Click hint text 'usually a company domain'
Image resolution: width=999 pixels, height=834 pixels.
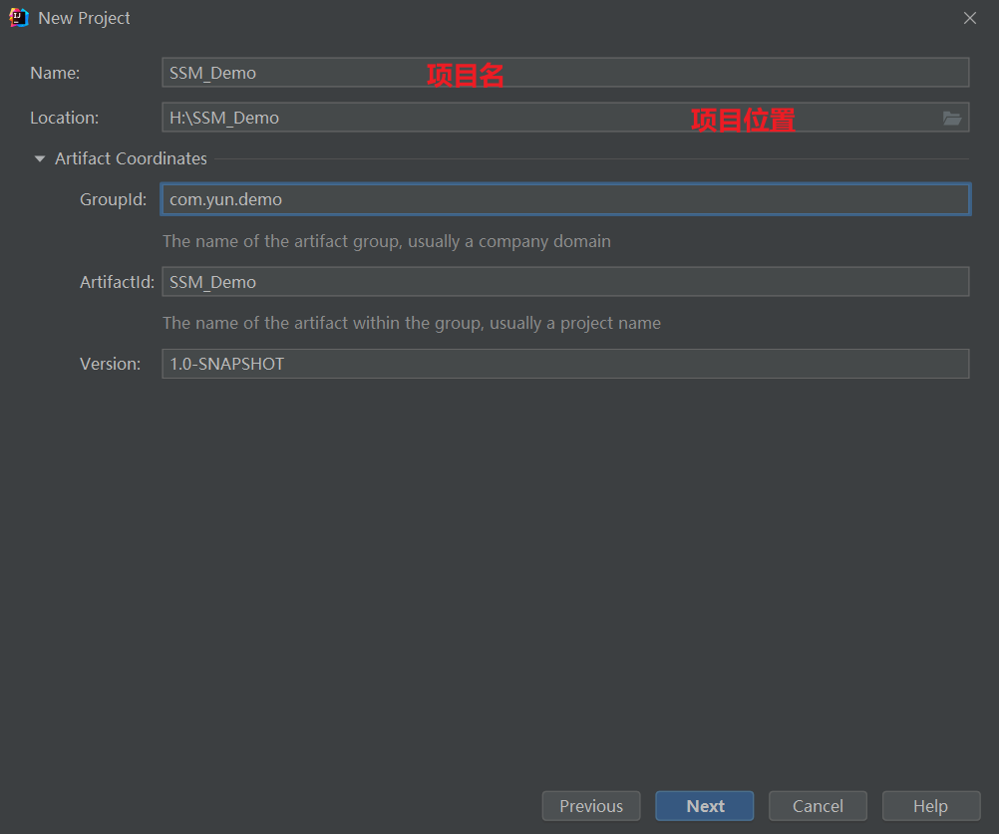tap(509, 241)
